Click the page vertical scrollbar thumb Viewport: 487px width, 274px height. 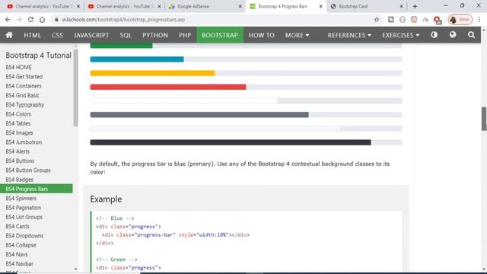click(x=484, y=119)
